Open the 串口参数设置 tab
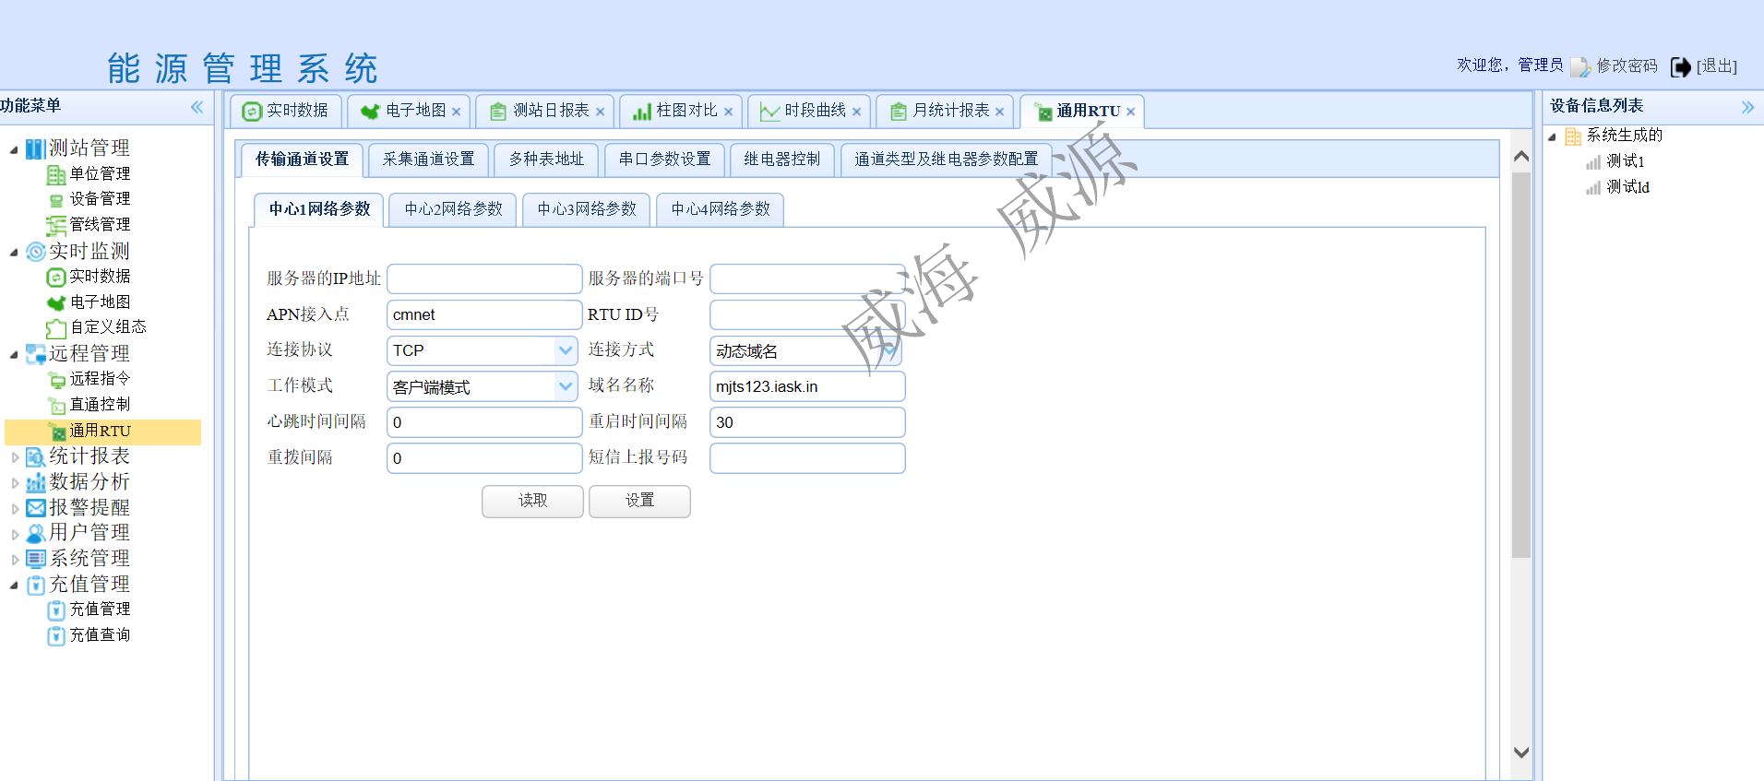Viewport: 1764px width, 781px height. pyautogui.click(x=664, y=160)
